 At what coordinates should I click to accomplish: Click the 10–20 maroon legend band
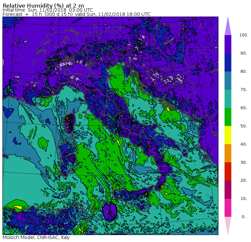click(x=228, y=189)
